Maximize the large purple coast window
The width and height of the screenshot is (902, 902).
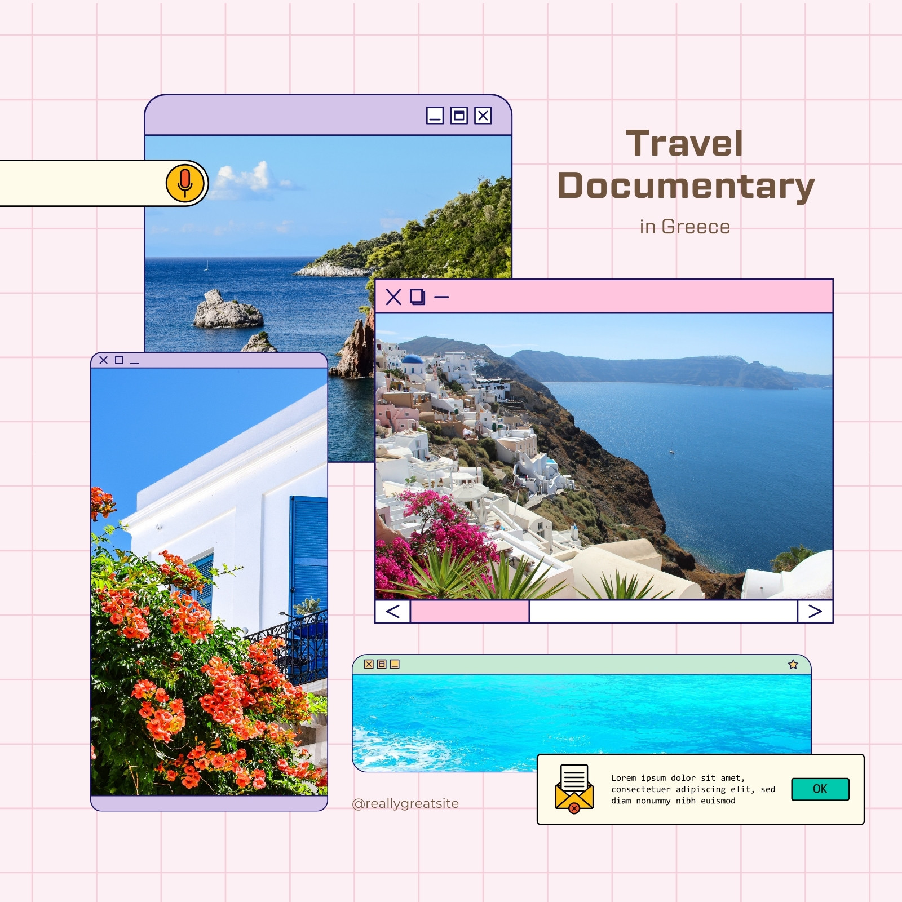(459, 116)
